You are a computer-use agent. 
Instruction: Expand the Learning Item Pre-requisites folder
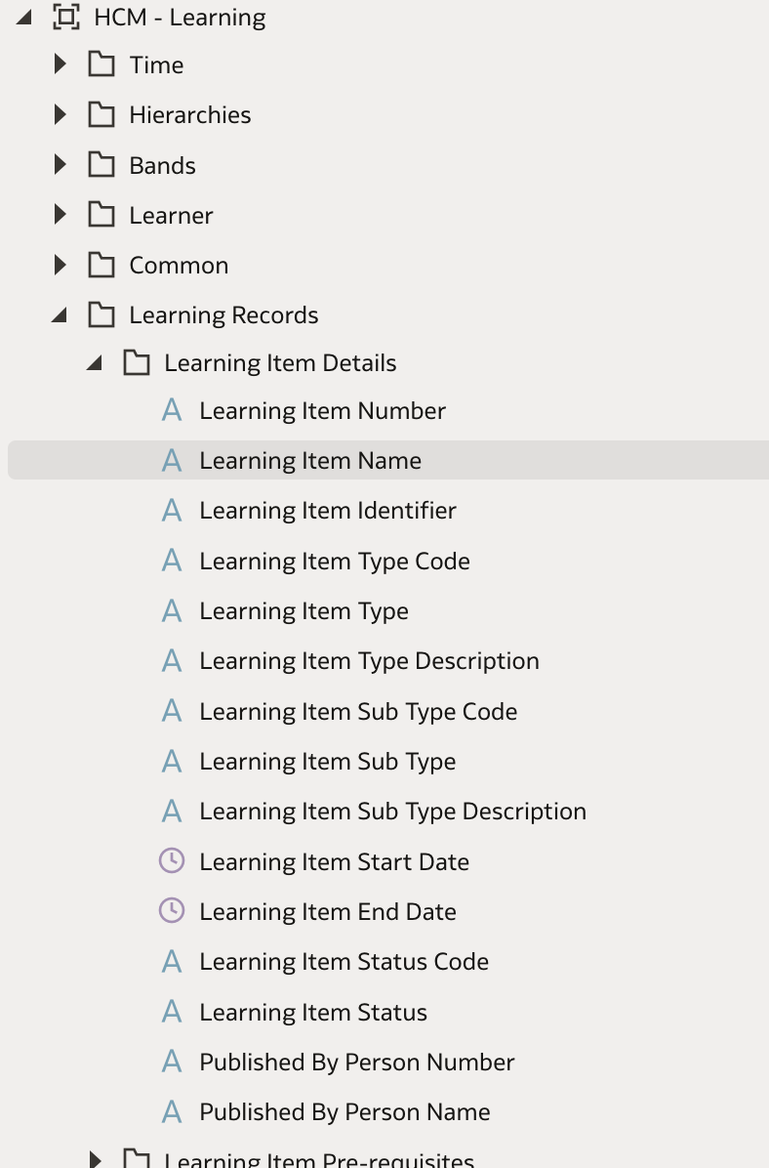click(x=96, y=1159)
